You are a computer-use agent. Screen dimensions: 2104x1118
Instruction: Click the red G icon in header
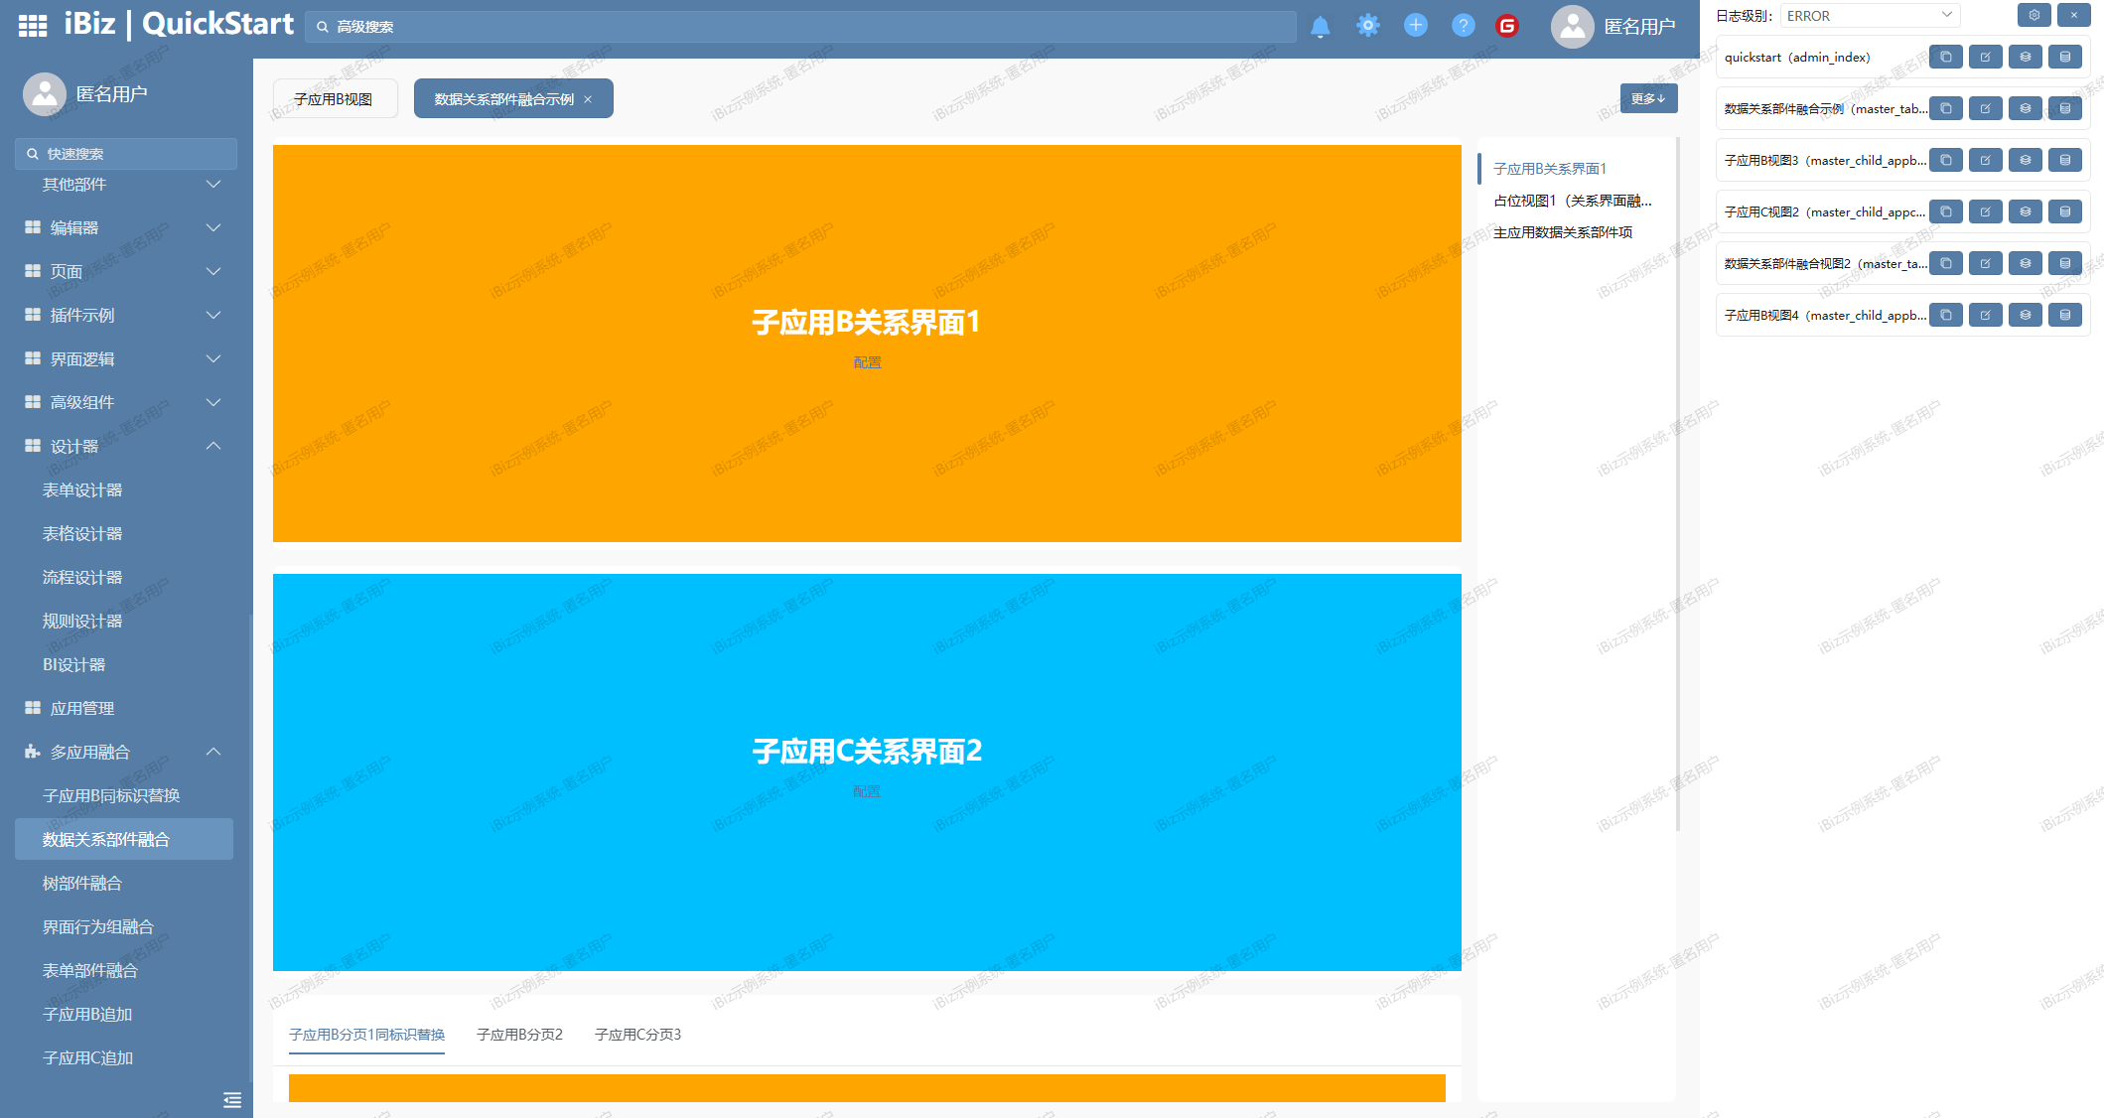(x=1507, y=26)
